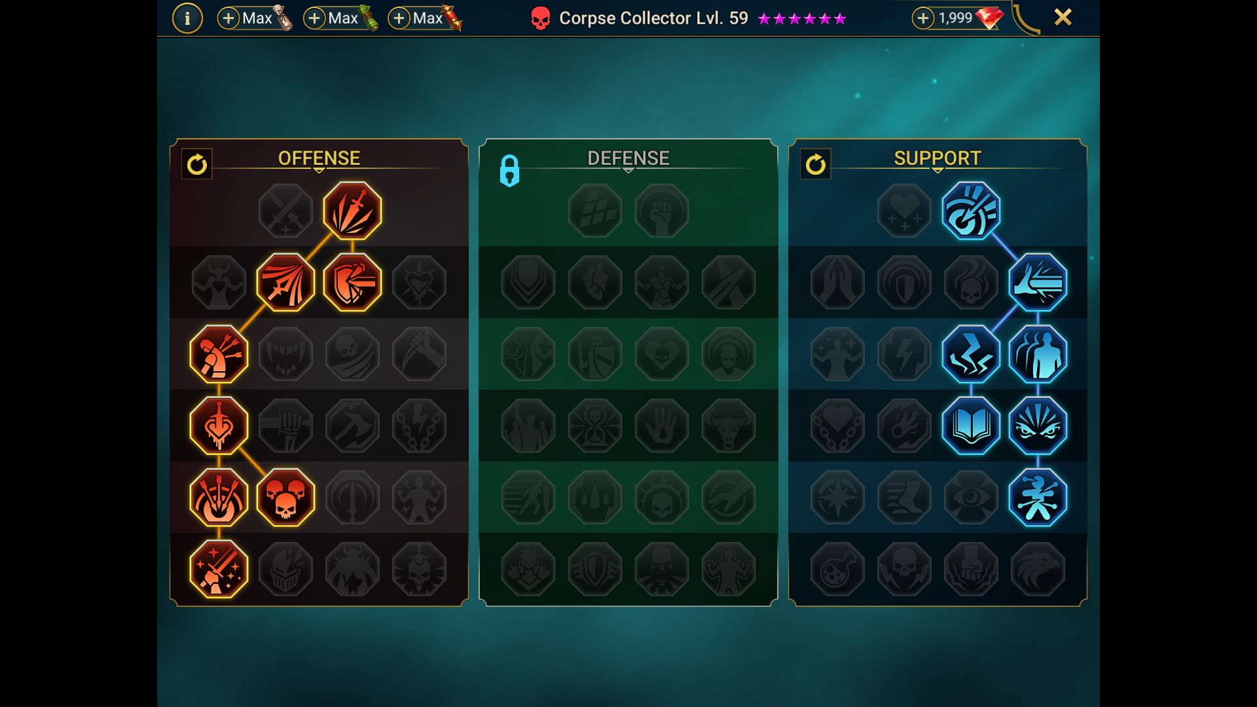The image size is (1257, 707).
Task: Select the sword with sparkles Offense mastery
Action: [219, 569]
